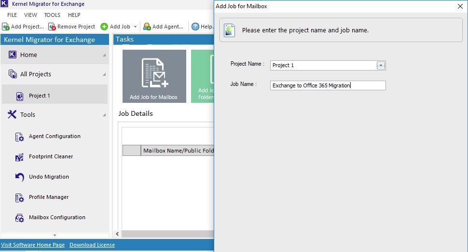Click the Kernel app logo in title bar
The height and width of the screenshot is (252, 468).
4,3
